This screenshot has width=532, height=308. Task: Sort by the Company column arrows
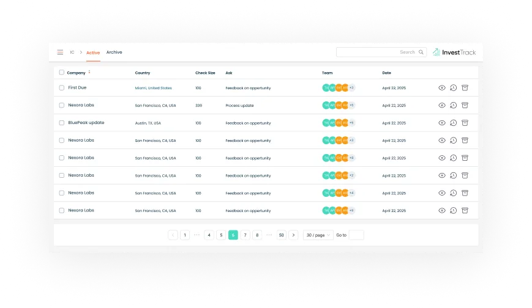(89, 72)
